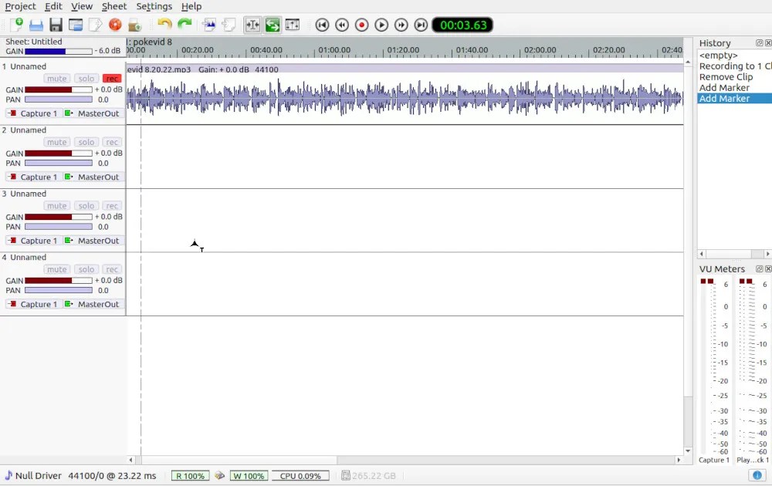This screenshot has width=772, height=486.
Task: Open the MasterOut routing on track 2
Action: 99,177
